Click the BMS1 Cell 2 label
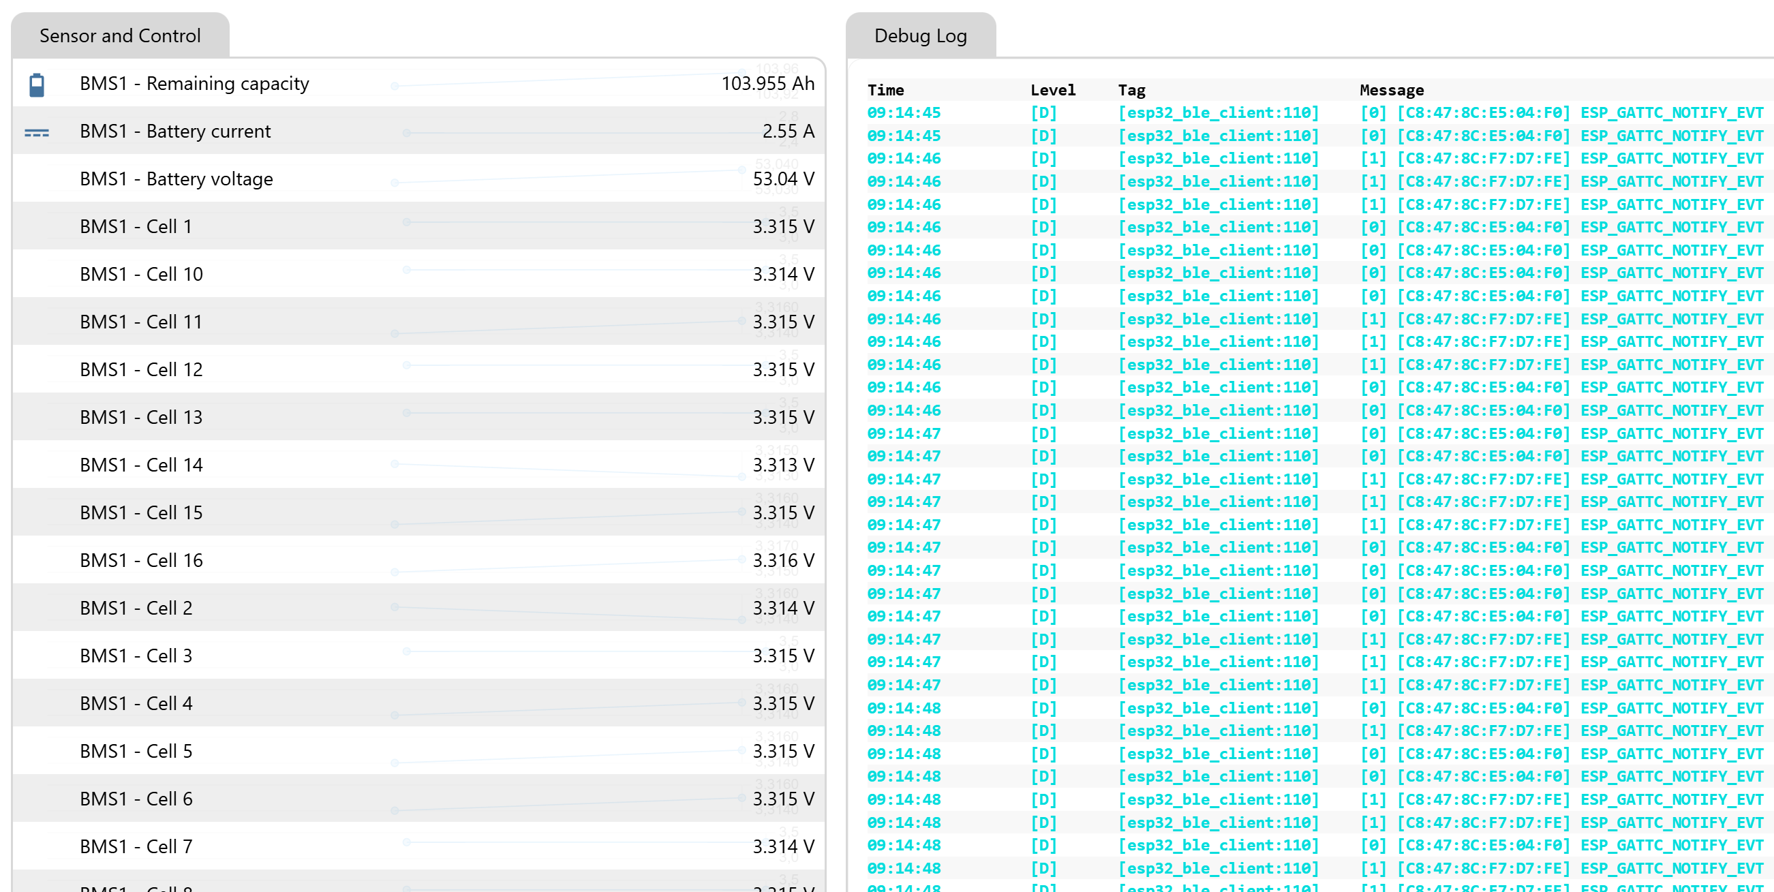Image resolution: width=1774 pixels, height=892 pixels. click(x=136, y=609)
